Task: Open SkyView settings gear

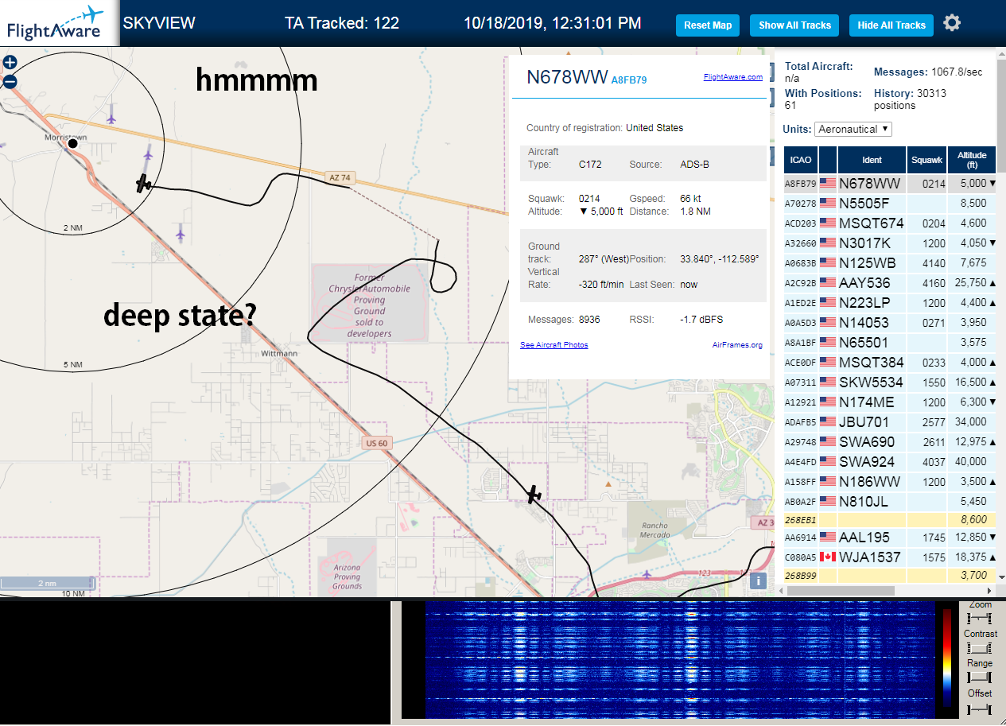Action: [x=952, y=23]
